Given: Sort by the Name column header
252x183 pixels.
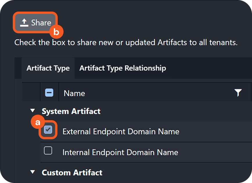Looking at the screenshot, I should click(75, 93).
